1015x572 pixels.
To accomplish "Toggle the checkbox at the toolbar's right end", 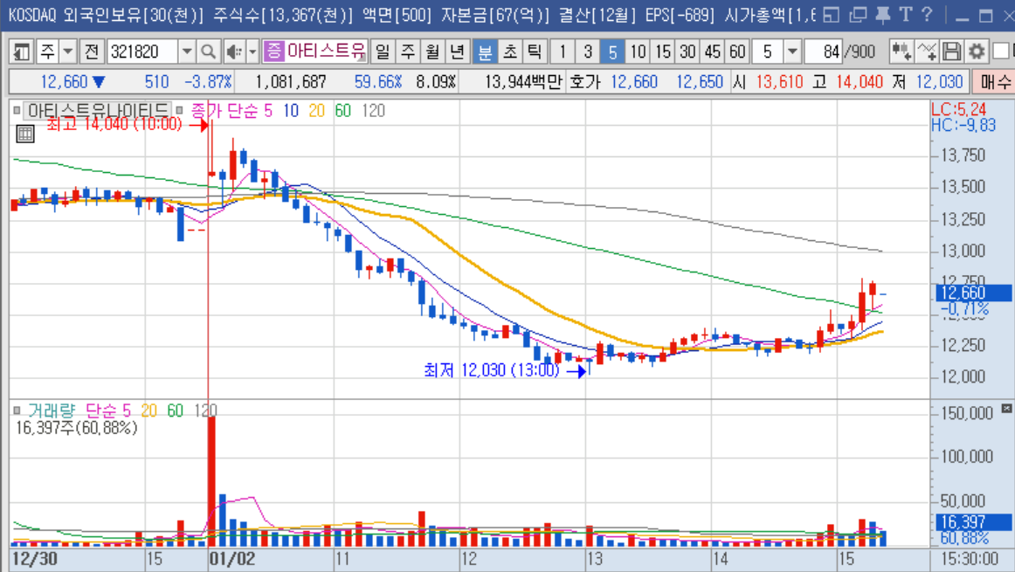I will (1001, 52).
